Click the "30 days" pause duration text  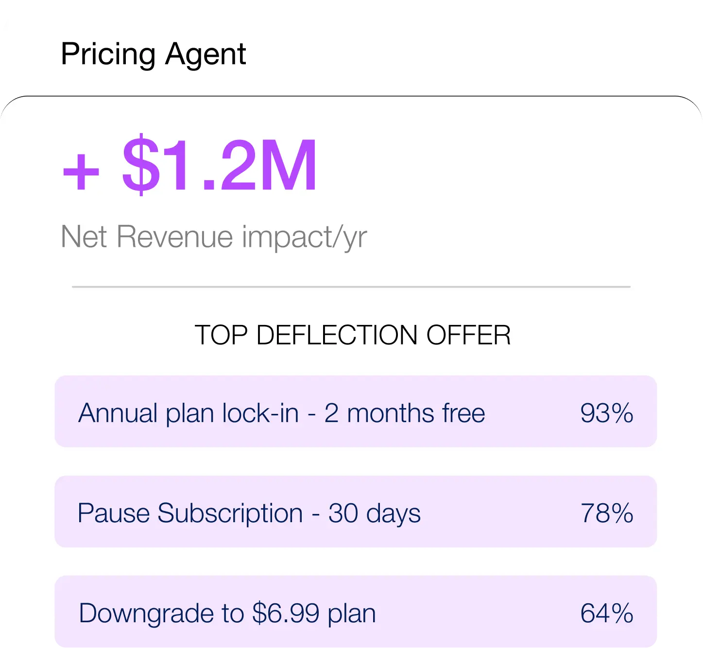tap(374, 513)
